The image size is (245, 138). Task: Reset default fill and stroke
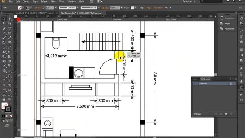(2, 112)
